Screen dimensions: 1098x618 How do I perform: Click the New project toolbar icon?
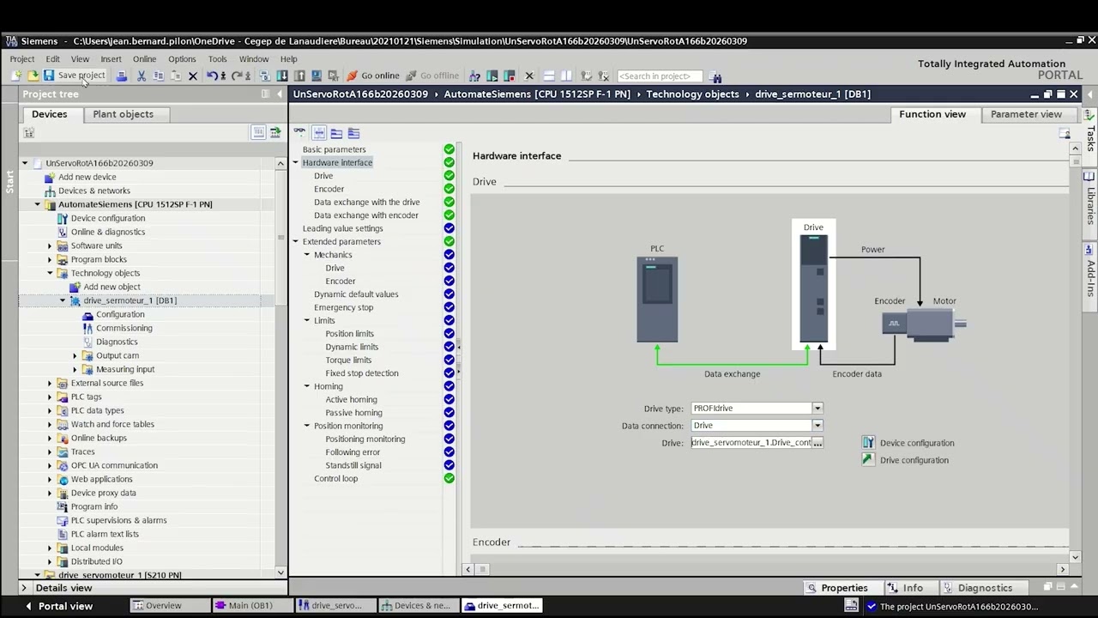pyautogui.click(x=16, y=76)
